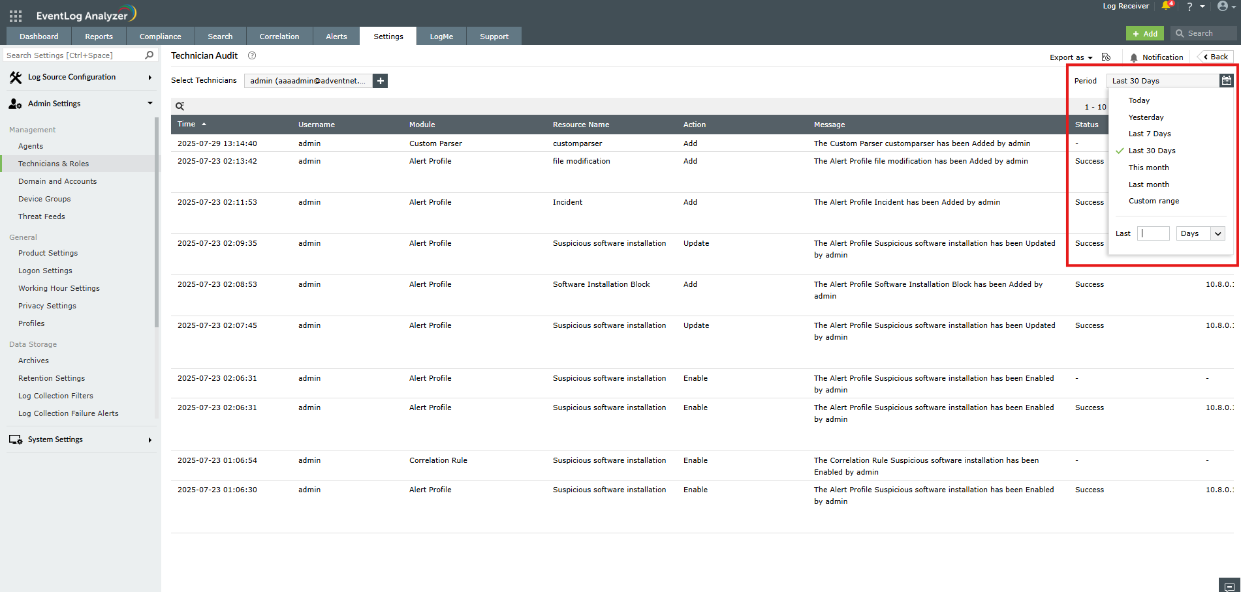Click the yellow alerts bell icon
The height and width of the screenshot is (592, 1241).
1167,7
